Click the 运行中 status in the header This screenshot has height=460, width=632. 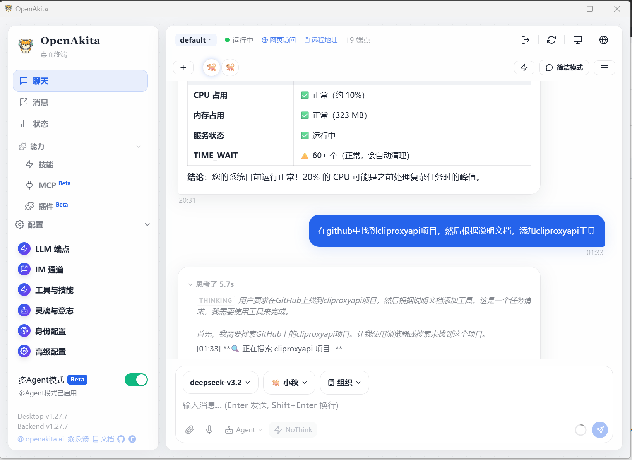click(239, 40)
